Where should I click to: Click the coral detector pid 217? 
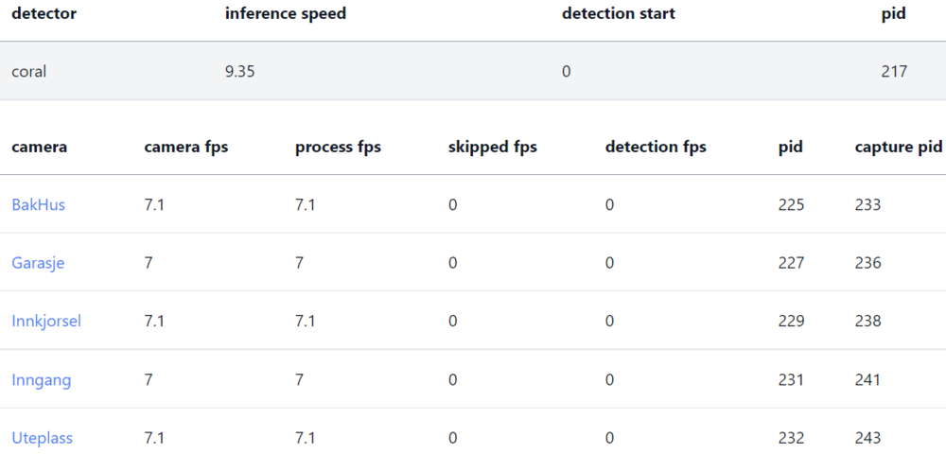click(893, 72)
